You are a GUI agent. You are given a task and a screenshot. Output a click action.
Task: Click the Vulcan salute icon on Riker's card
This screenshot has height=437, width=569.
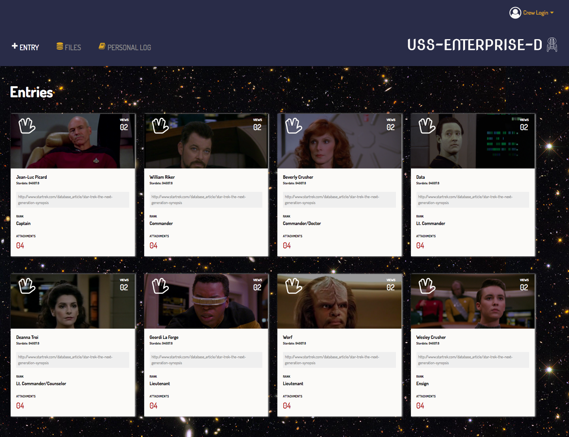160,125
